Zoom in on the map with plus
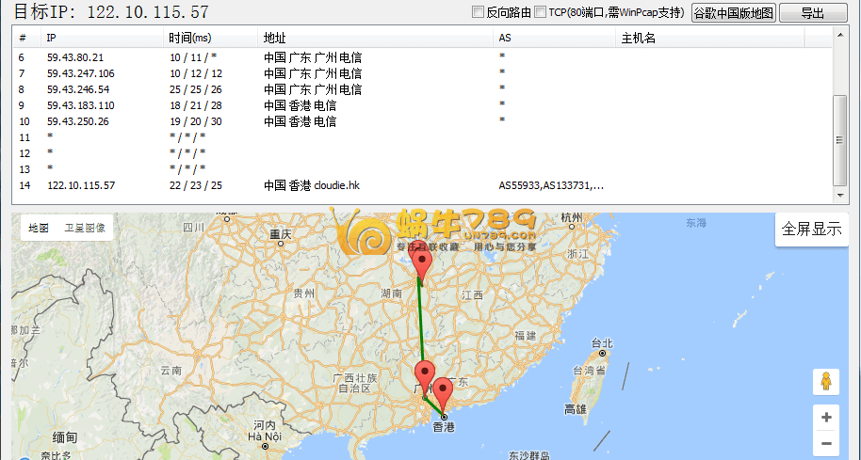The image size is (861, 460). tap(826, 417)
